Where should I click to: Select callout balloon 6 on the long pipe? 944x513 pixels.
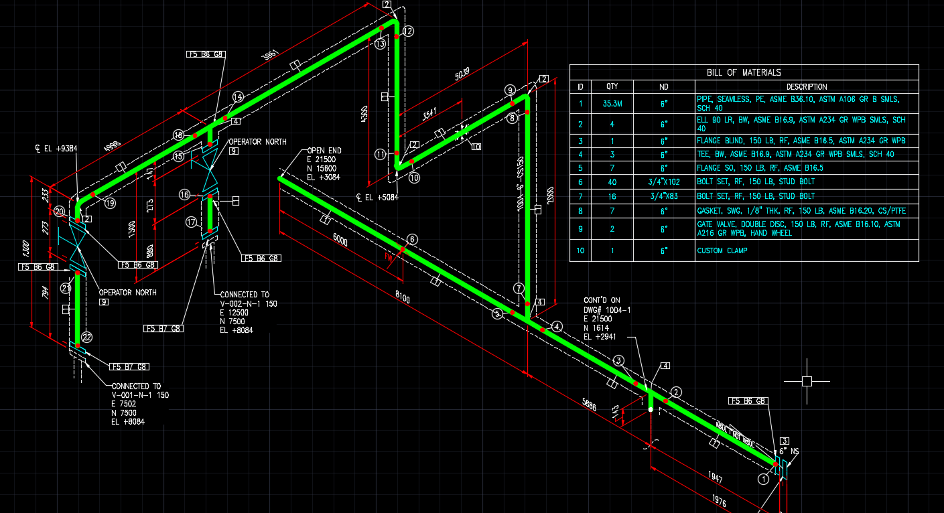click(x=412, y=239)
